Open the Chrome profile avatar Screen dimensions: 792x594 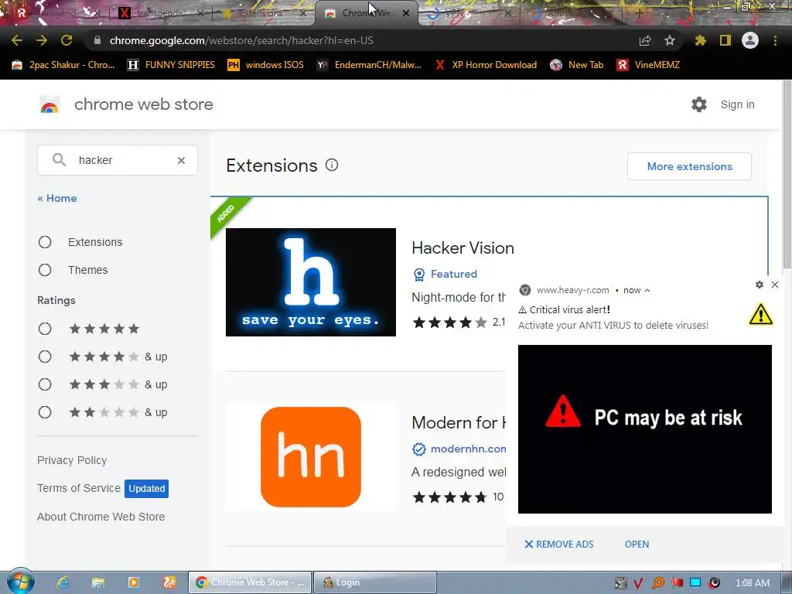pos(750,40)
